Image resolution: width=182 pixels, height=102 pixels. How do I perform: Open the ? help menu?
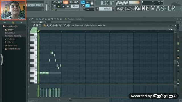(x=43, y=5)
